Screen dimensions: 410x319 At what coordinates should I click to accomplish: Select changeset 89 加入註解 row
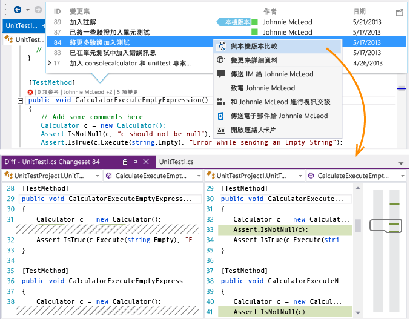coord(226,22)
